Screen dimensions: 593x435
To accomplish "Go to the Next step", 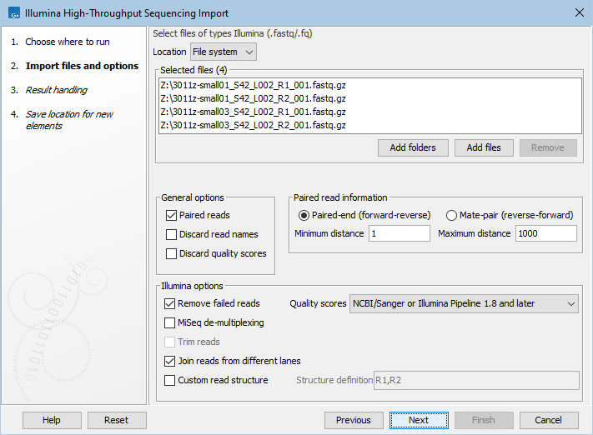I will point(419,420).
